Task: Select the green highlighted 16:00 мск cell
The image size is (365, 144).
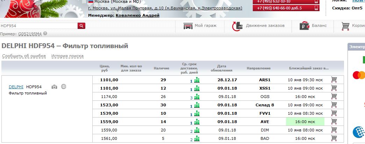Action: [x=305, y=121]
